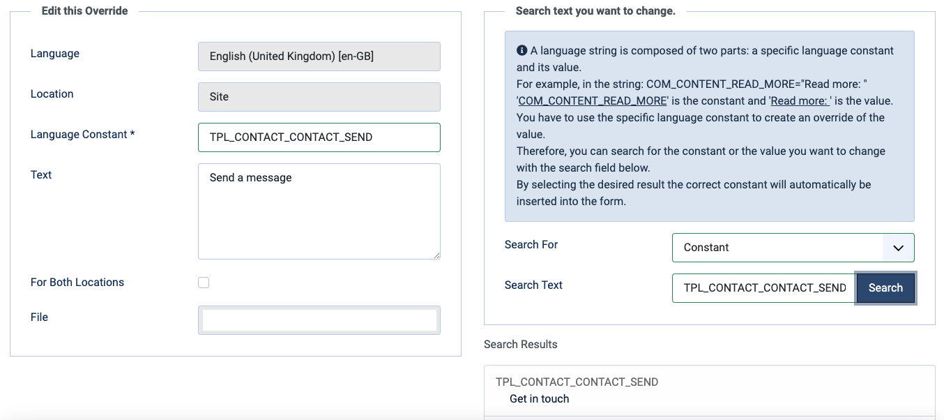Click the Search Results heading
Image resolution: width=944 pixels, height=420 pixels.
pyautogui.click(x=520, y=345)
